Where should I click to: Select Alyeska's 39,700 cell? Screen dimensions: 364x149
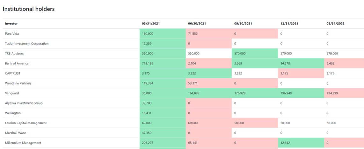(x=163, y=103)
